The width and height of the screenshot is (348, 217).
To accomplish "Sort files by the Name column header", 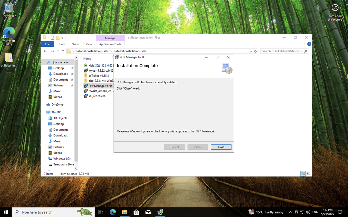I will pos(87,59).
